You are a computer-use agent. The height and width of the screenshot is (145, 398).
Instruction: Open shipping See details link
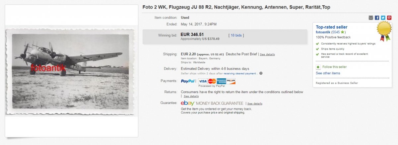pyautogui.click(x=267, y=54)
